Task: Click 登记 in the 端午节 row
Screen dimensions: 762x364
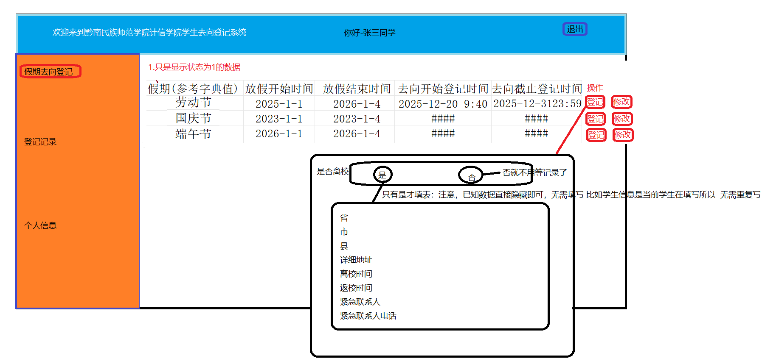Action: [596, 135]
